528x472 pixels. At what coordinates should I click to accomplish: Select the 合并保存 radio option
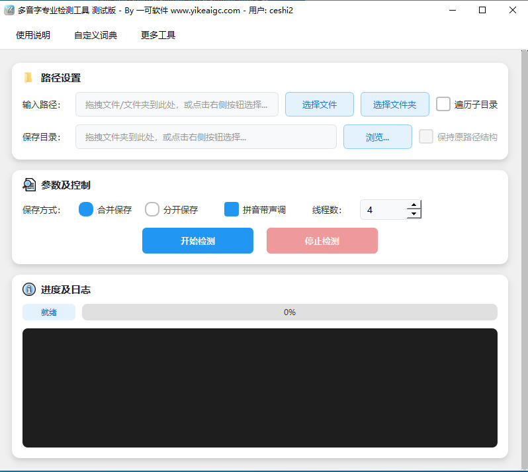(x=86, y=209)
